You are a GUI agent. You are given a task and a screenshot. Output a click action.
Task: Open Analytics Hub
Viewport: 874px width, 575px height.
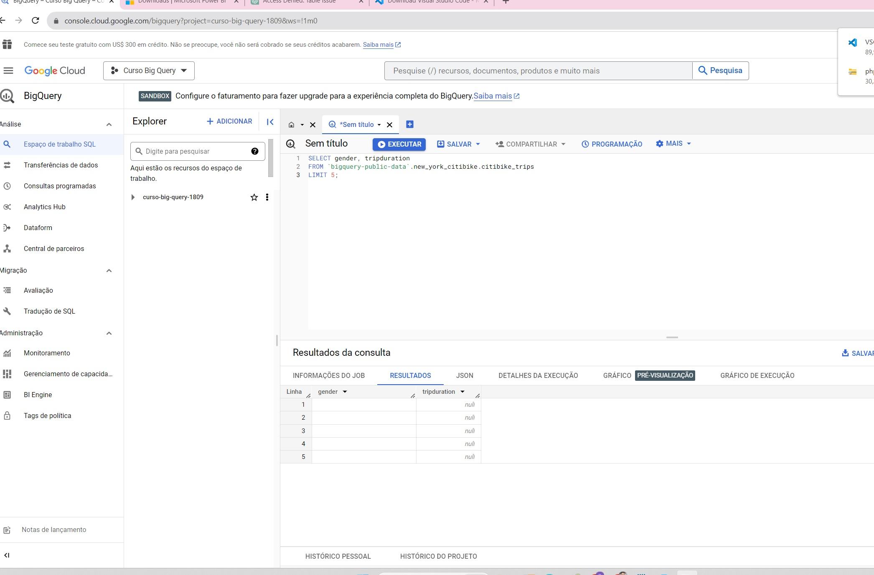coord(44,207)
